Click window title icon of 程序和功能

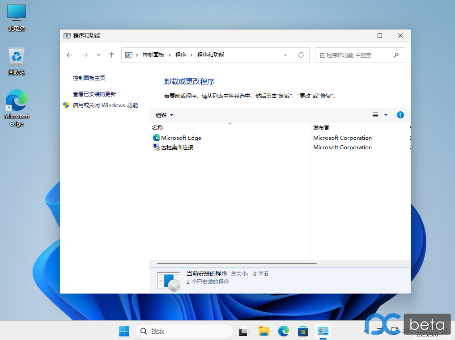click(67, 36)
